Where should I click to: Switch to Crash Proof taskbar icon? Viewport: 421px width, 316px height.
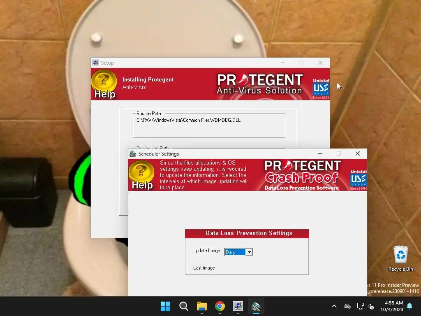point(256,306)
